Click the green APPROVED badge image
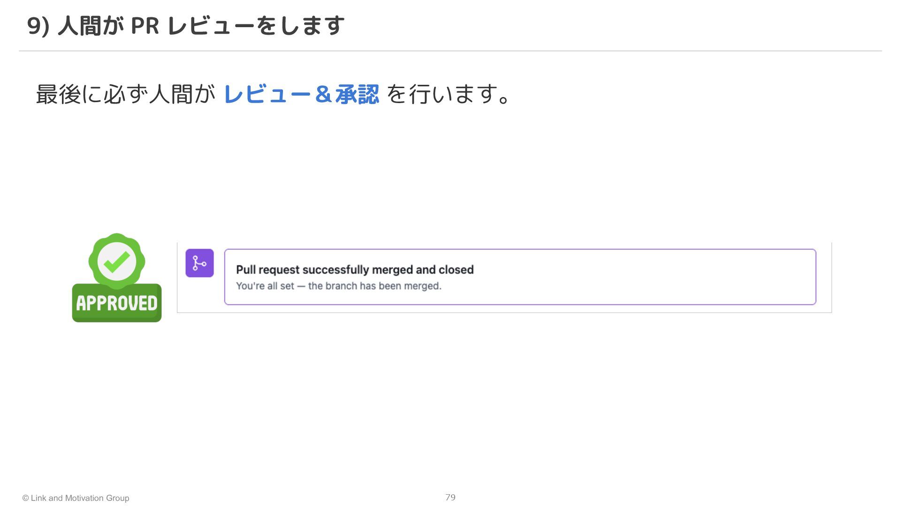901x506 pixels. (117, 277)
